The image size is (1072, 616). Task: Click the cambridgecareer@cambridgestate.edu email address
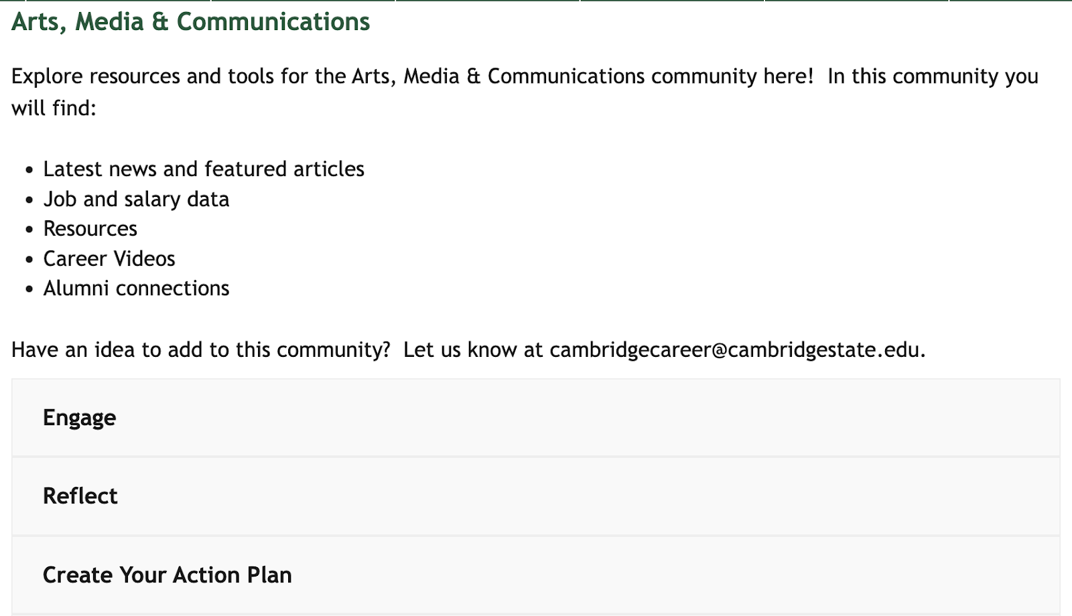click(x=736, y=350)
